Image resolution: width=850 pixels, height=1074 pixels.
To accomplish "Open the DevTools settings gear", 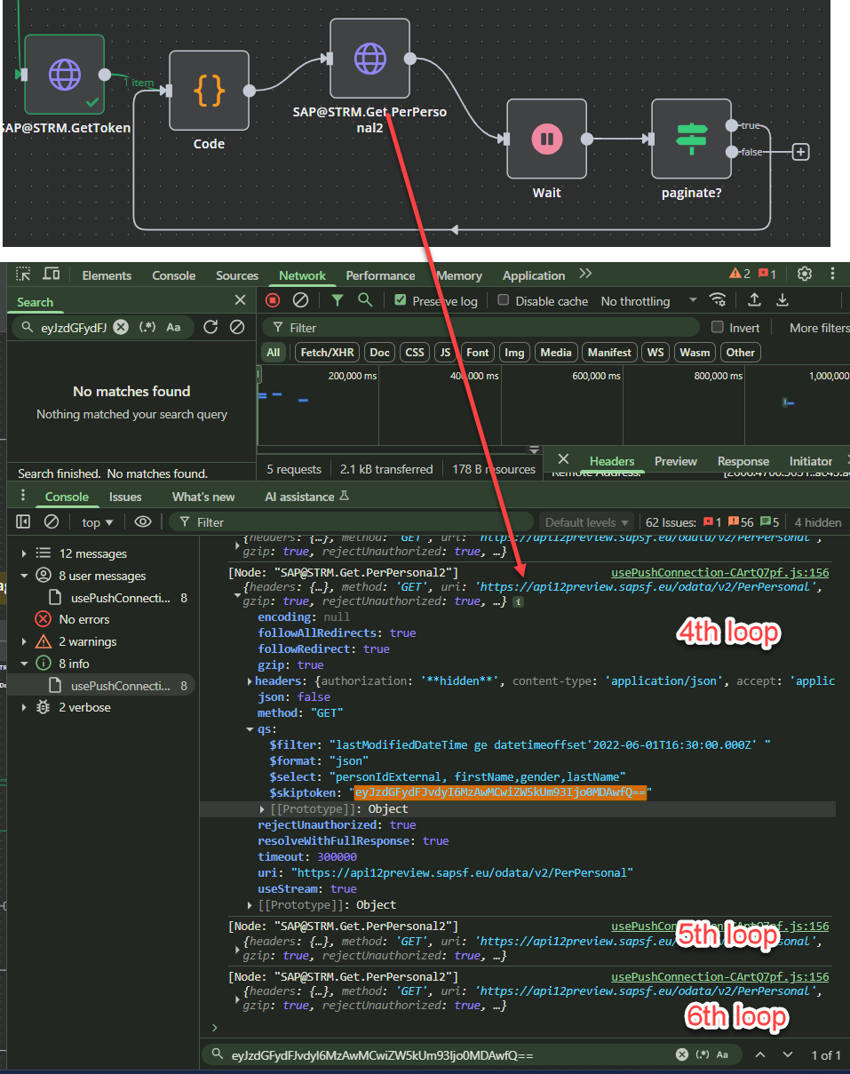I will (x=804, y=274).
